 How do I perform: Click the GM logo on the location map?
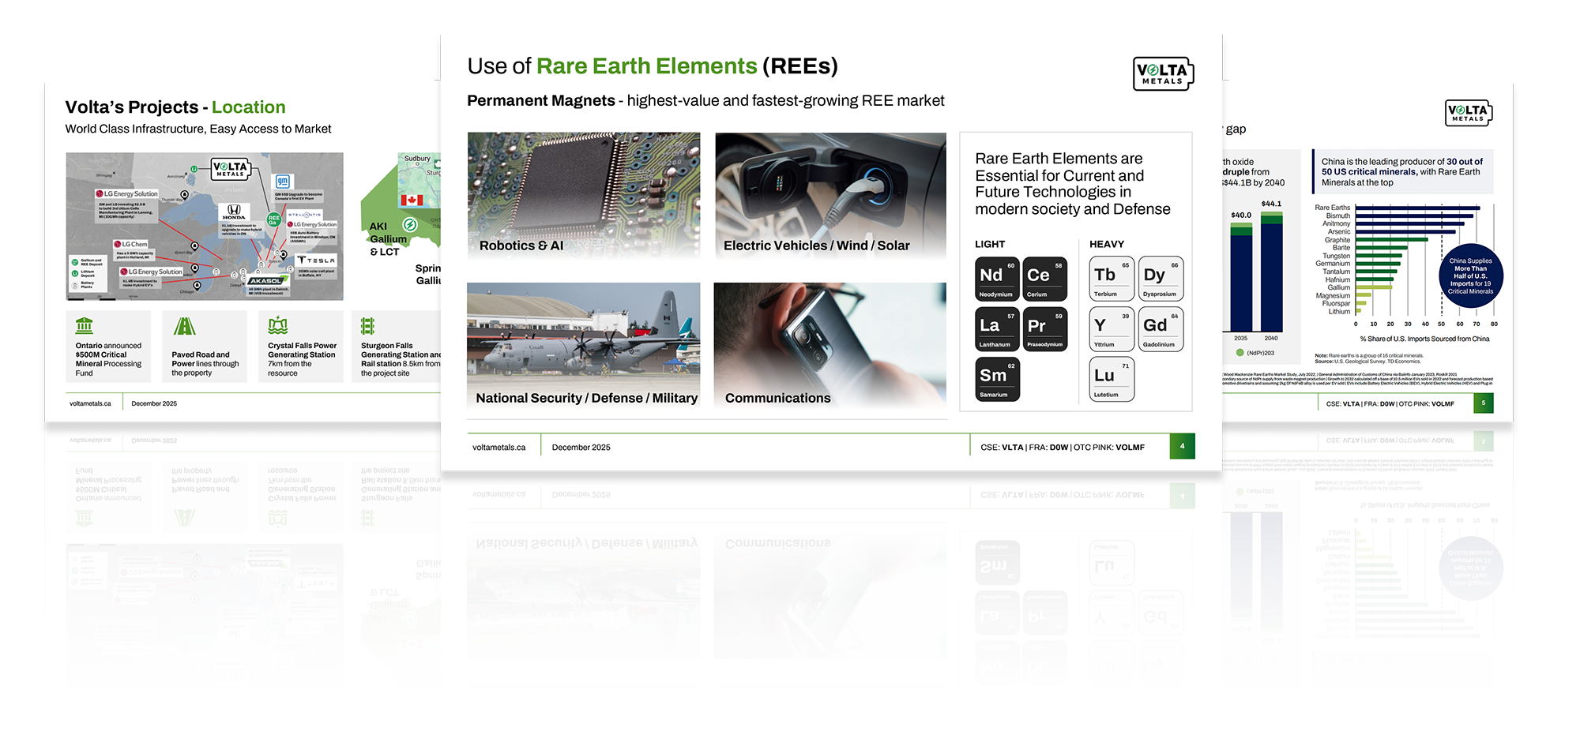tap(282, 182)
